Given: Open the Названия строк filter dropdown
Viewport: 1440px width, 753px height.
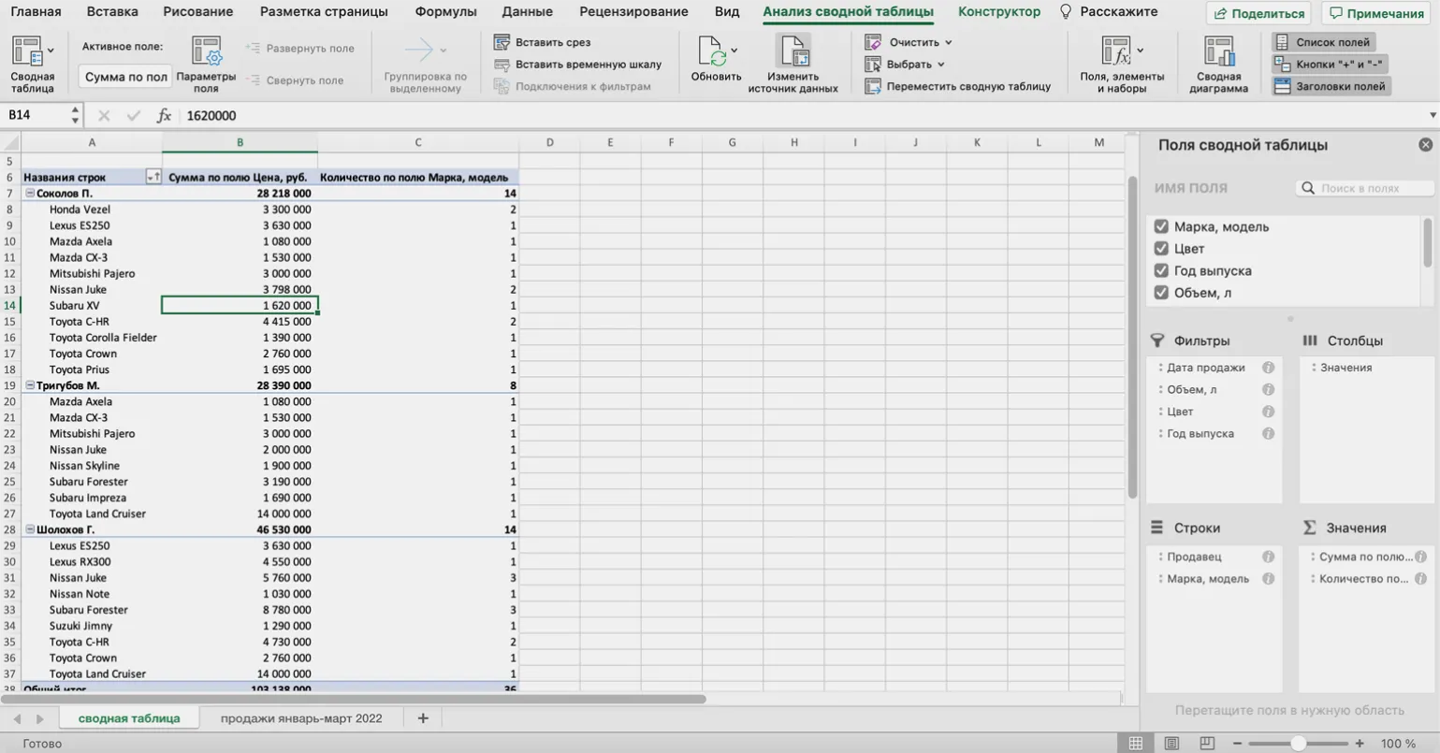Looking at the screenshot, I should pos(153,177).
